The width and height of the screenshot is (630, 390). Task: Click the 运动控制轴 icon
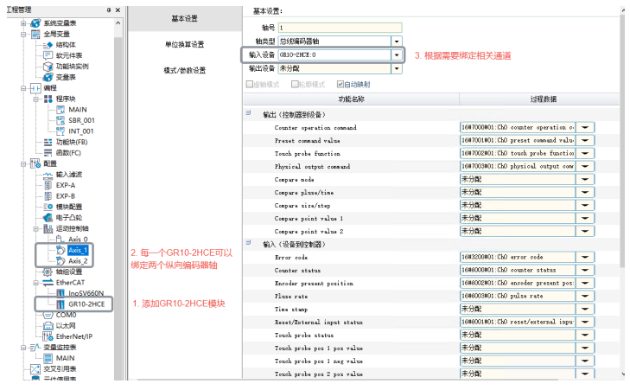(x=48, y=229)
